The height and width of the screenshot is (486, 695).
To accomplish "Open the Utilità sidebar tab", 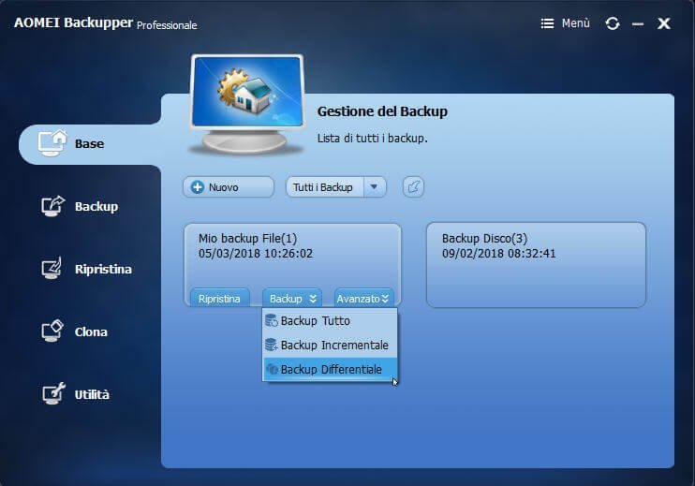I will pyautogui.click(x=75, y=394).
